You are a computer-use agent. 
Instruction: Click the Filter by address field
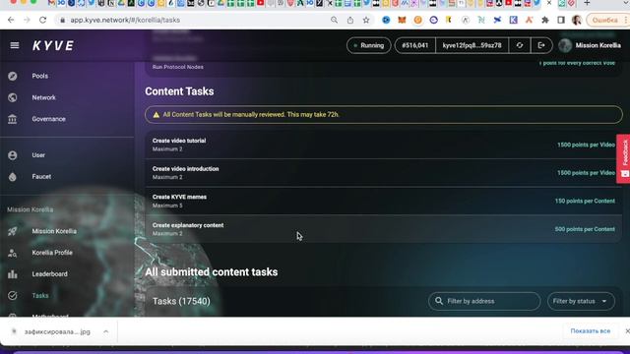484,301
